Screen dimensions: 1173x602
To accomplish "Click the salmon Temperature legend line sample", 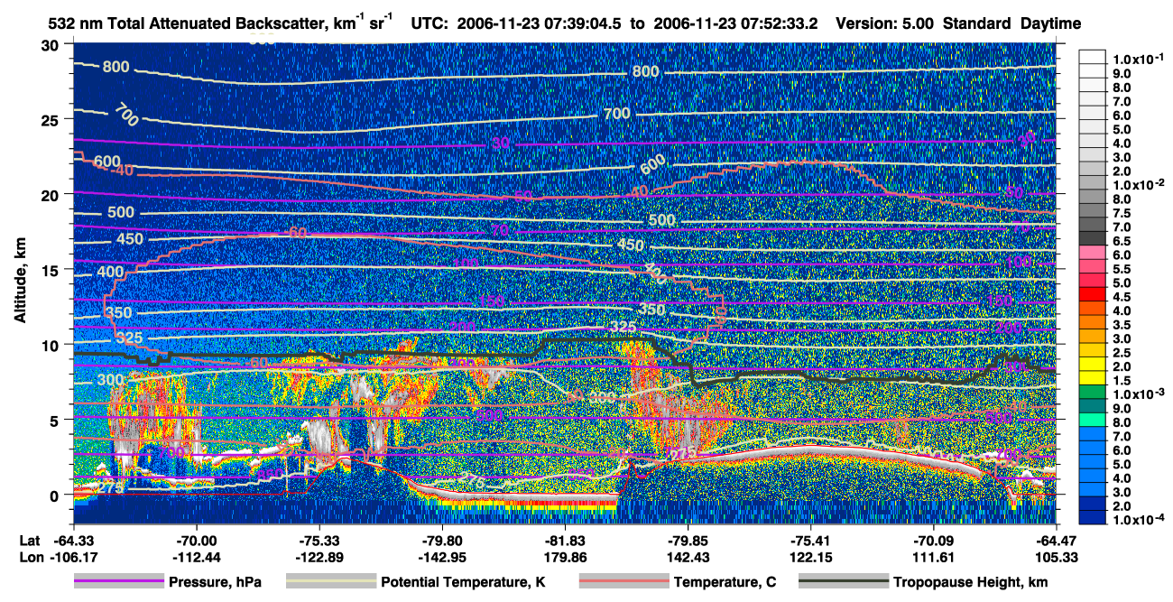I will point(623,582).
